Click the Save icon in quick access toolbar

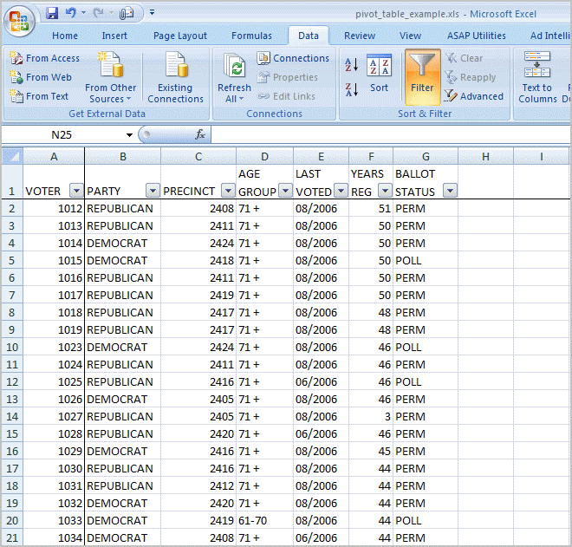(52, 14)
